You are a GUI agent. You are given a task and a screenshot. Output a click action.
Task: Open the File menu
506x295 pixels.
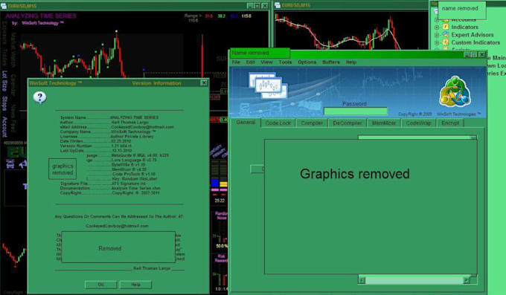[236, 62]
